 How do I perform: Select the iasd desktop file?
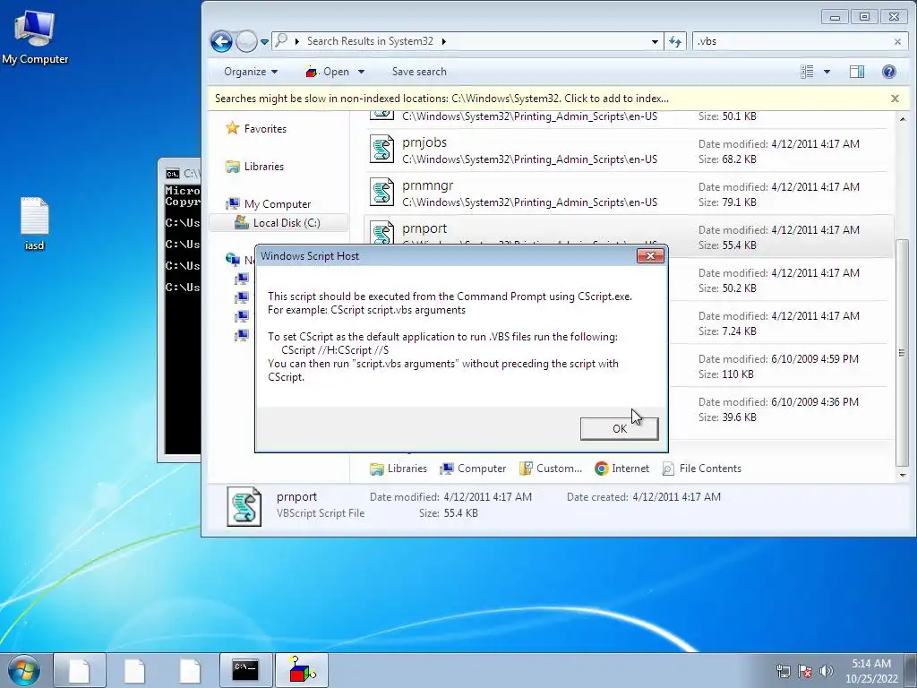pyautogui.click(x=35, y=223)
